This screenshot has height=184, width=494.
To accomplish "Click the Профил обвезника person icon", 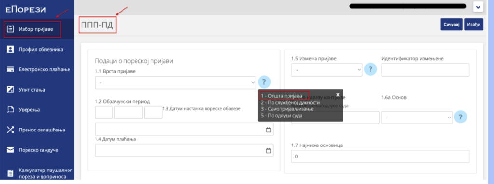I will (11, 49).
